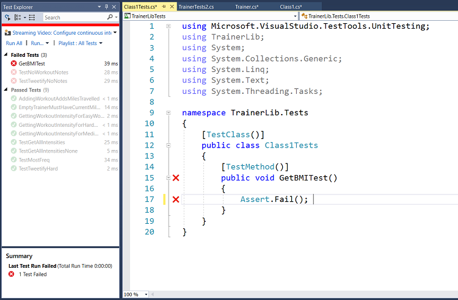
Task: Click the class icon beside TrainerLib.Tests.Class1Tests
Action: pyautogui.click(x=304, y=16)
